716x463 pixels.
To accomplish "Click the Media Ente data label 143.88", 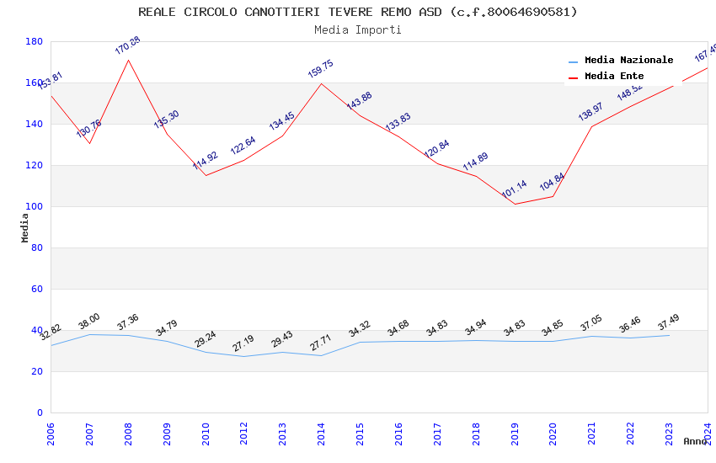I will (360, 101).
